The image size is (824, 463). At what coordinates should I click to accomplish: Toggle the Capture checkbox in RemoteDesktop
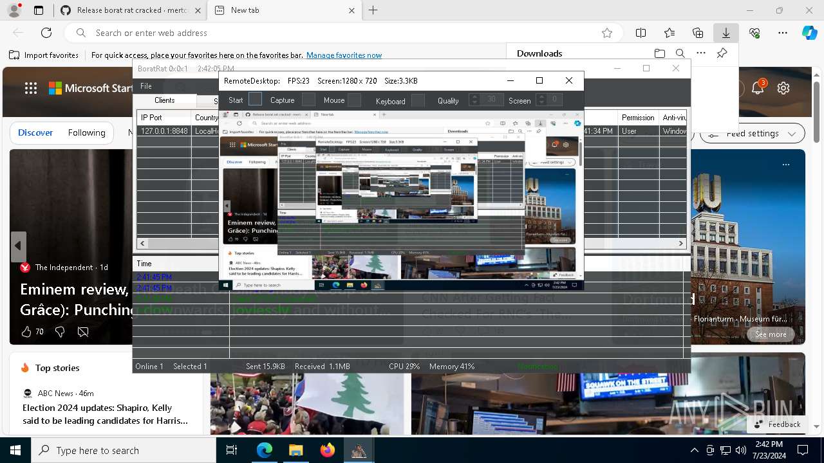click(309, 99)
